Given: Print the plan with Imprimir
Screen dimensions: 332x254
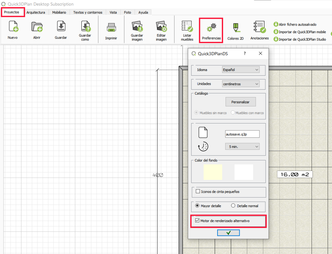Looking at the screenshot, I should coord(111,31).
